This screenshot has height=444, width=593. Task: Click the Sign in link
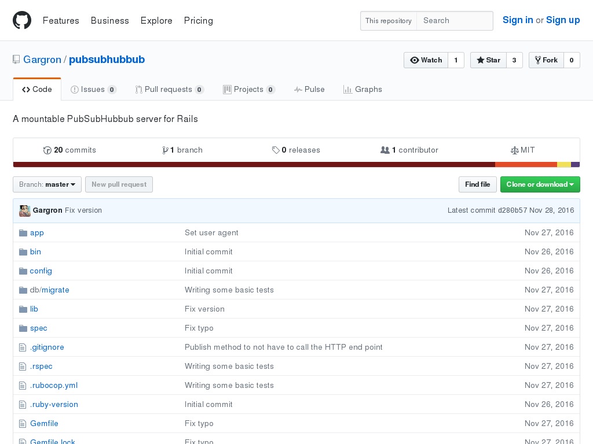click(518, 20)
